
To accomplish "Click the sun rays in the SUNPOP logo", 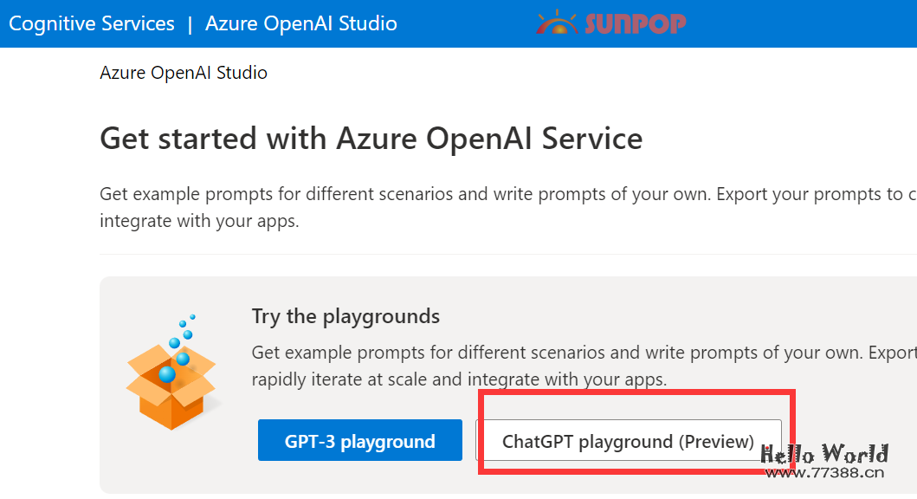I will [x=557, y=15].
